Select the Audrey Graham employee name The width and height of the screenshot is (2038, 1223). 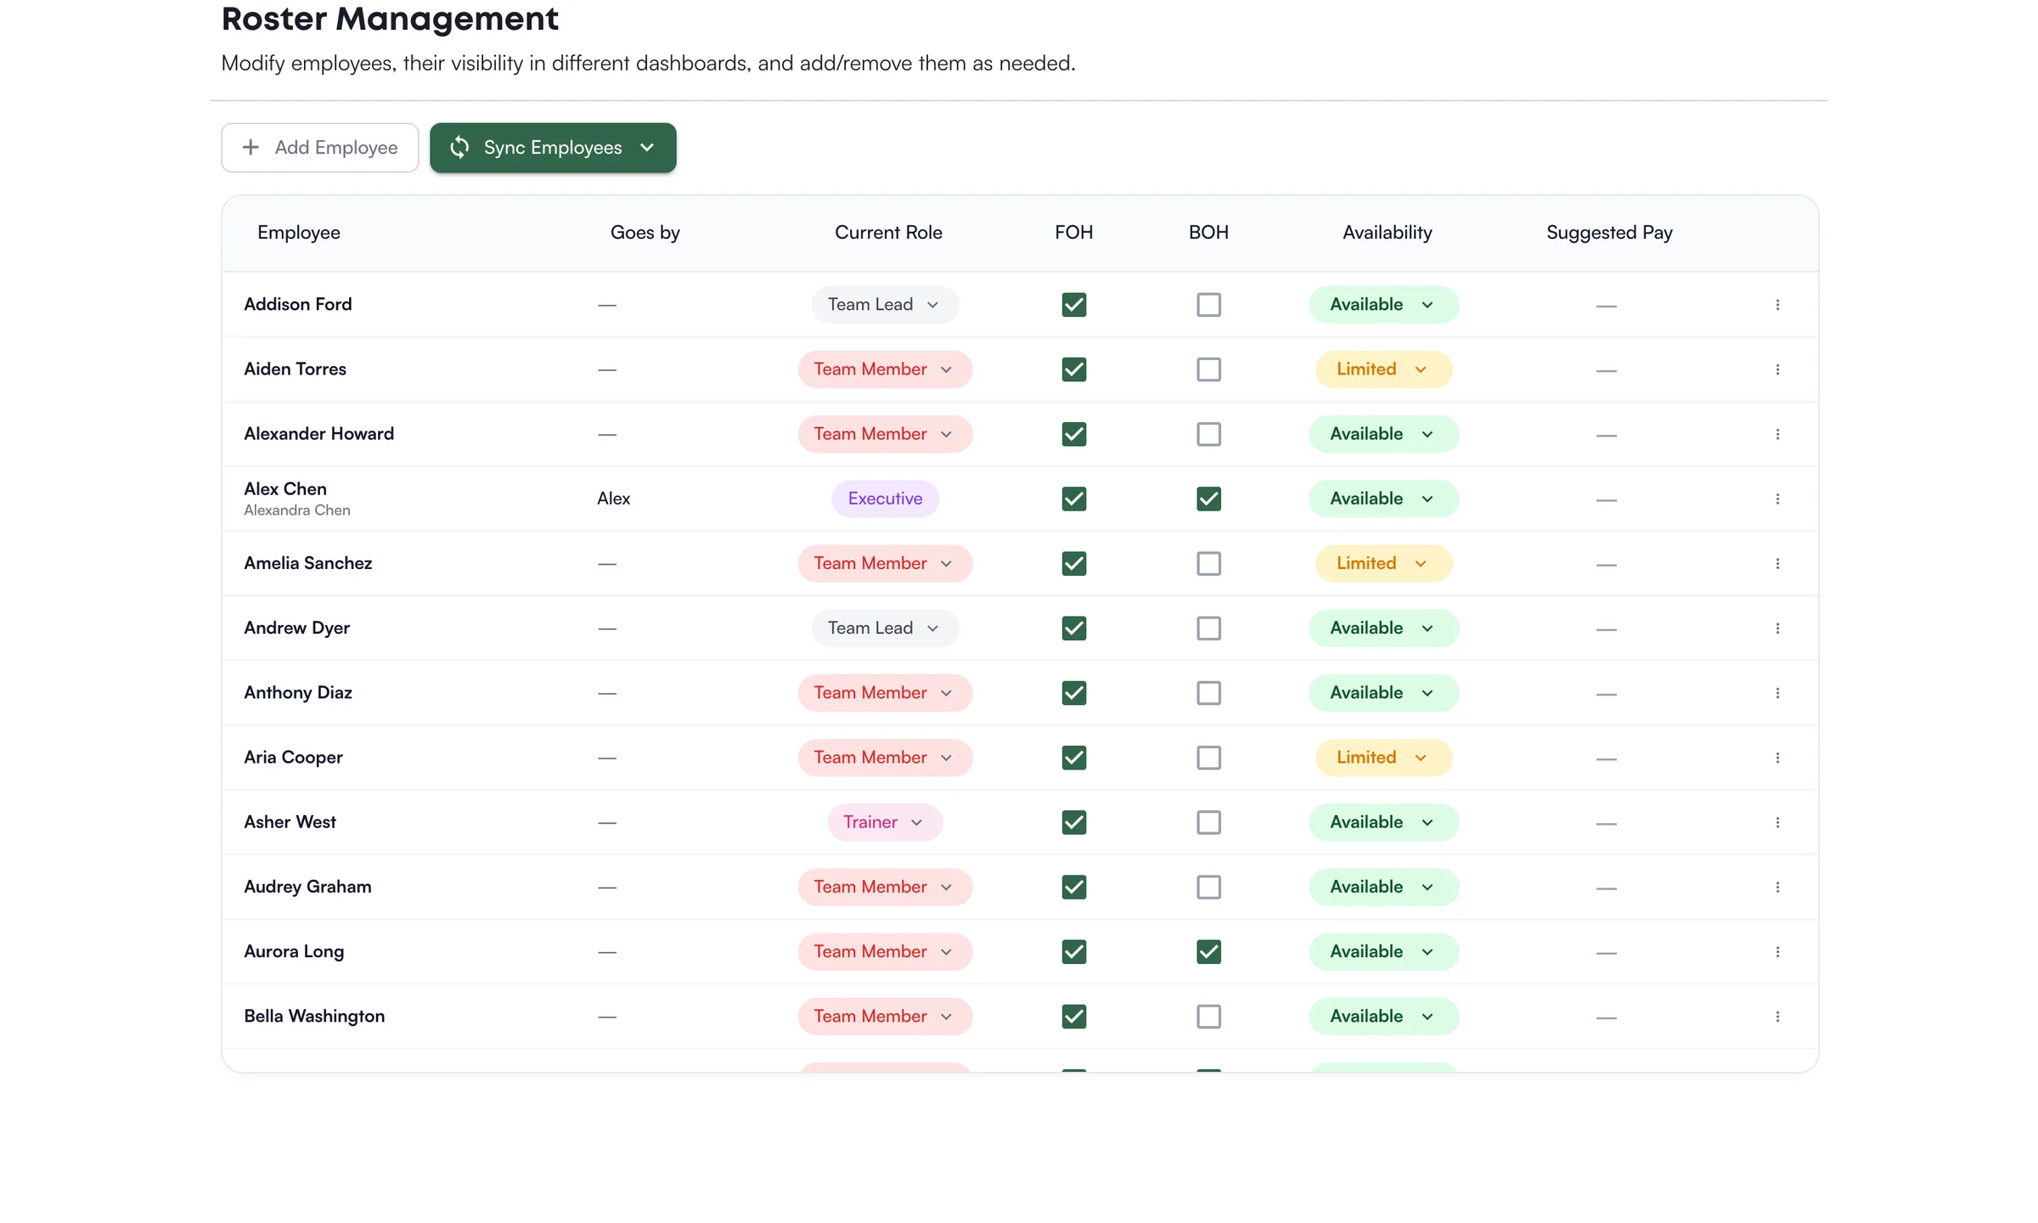pos(307,887)
